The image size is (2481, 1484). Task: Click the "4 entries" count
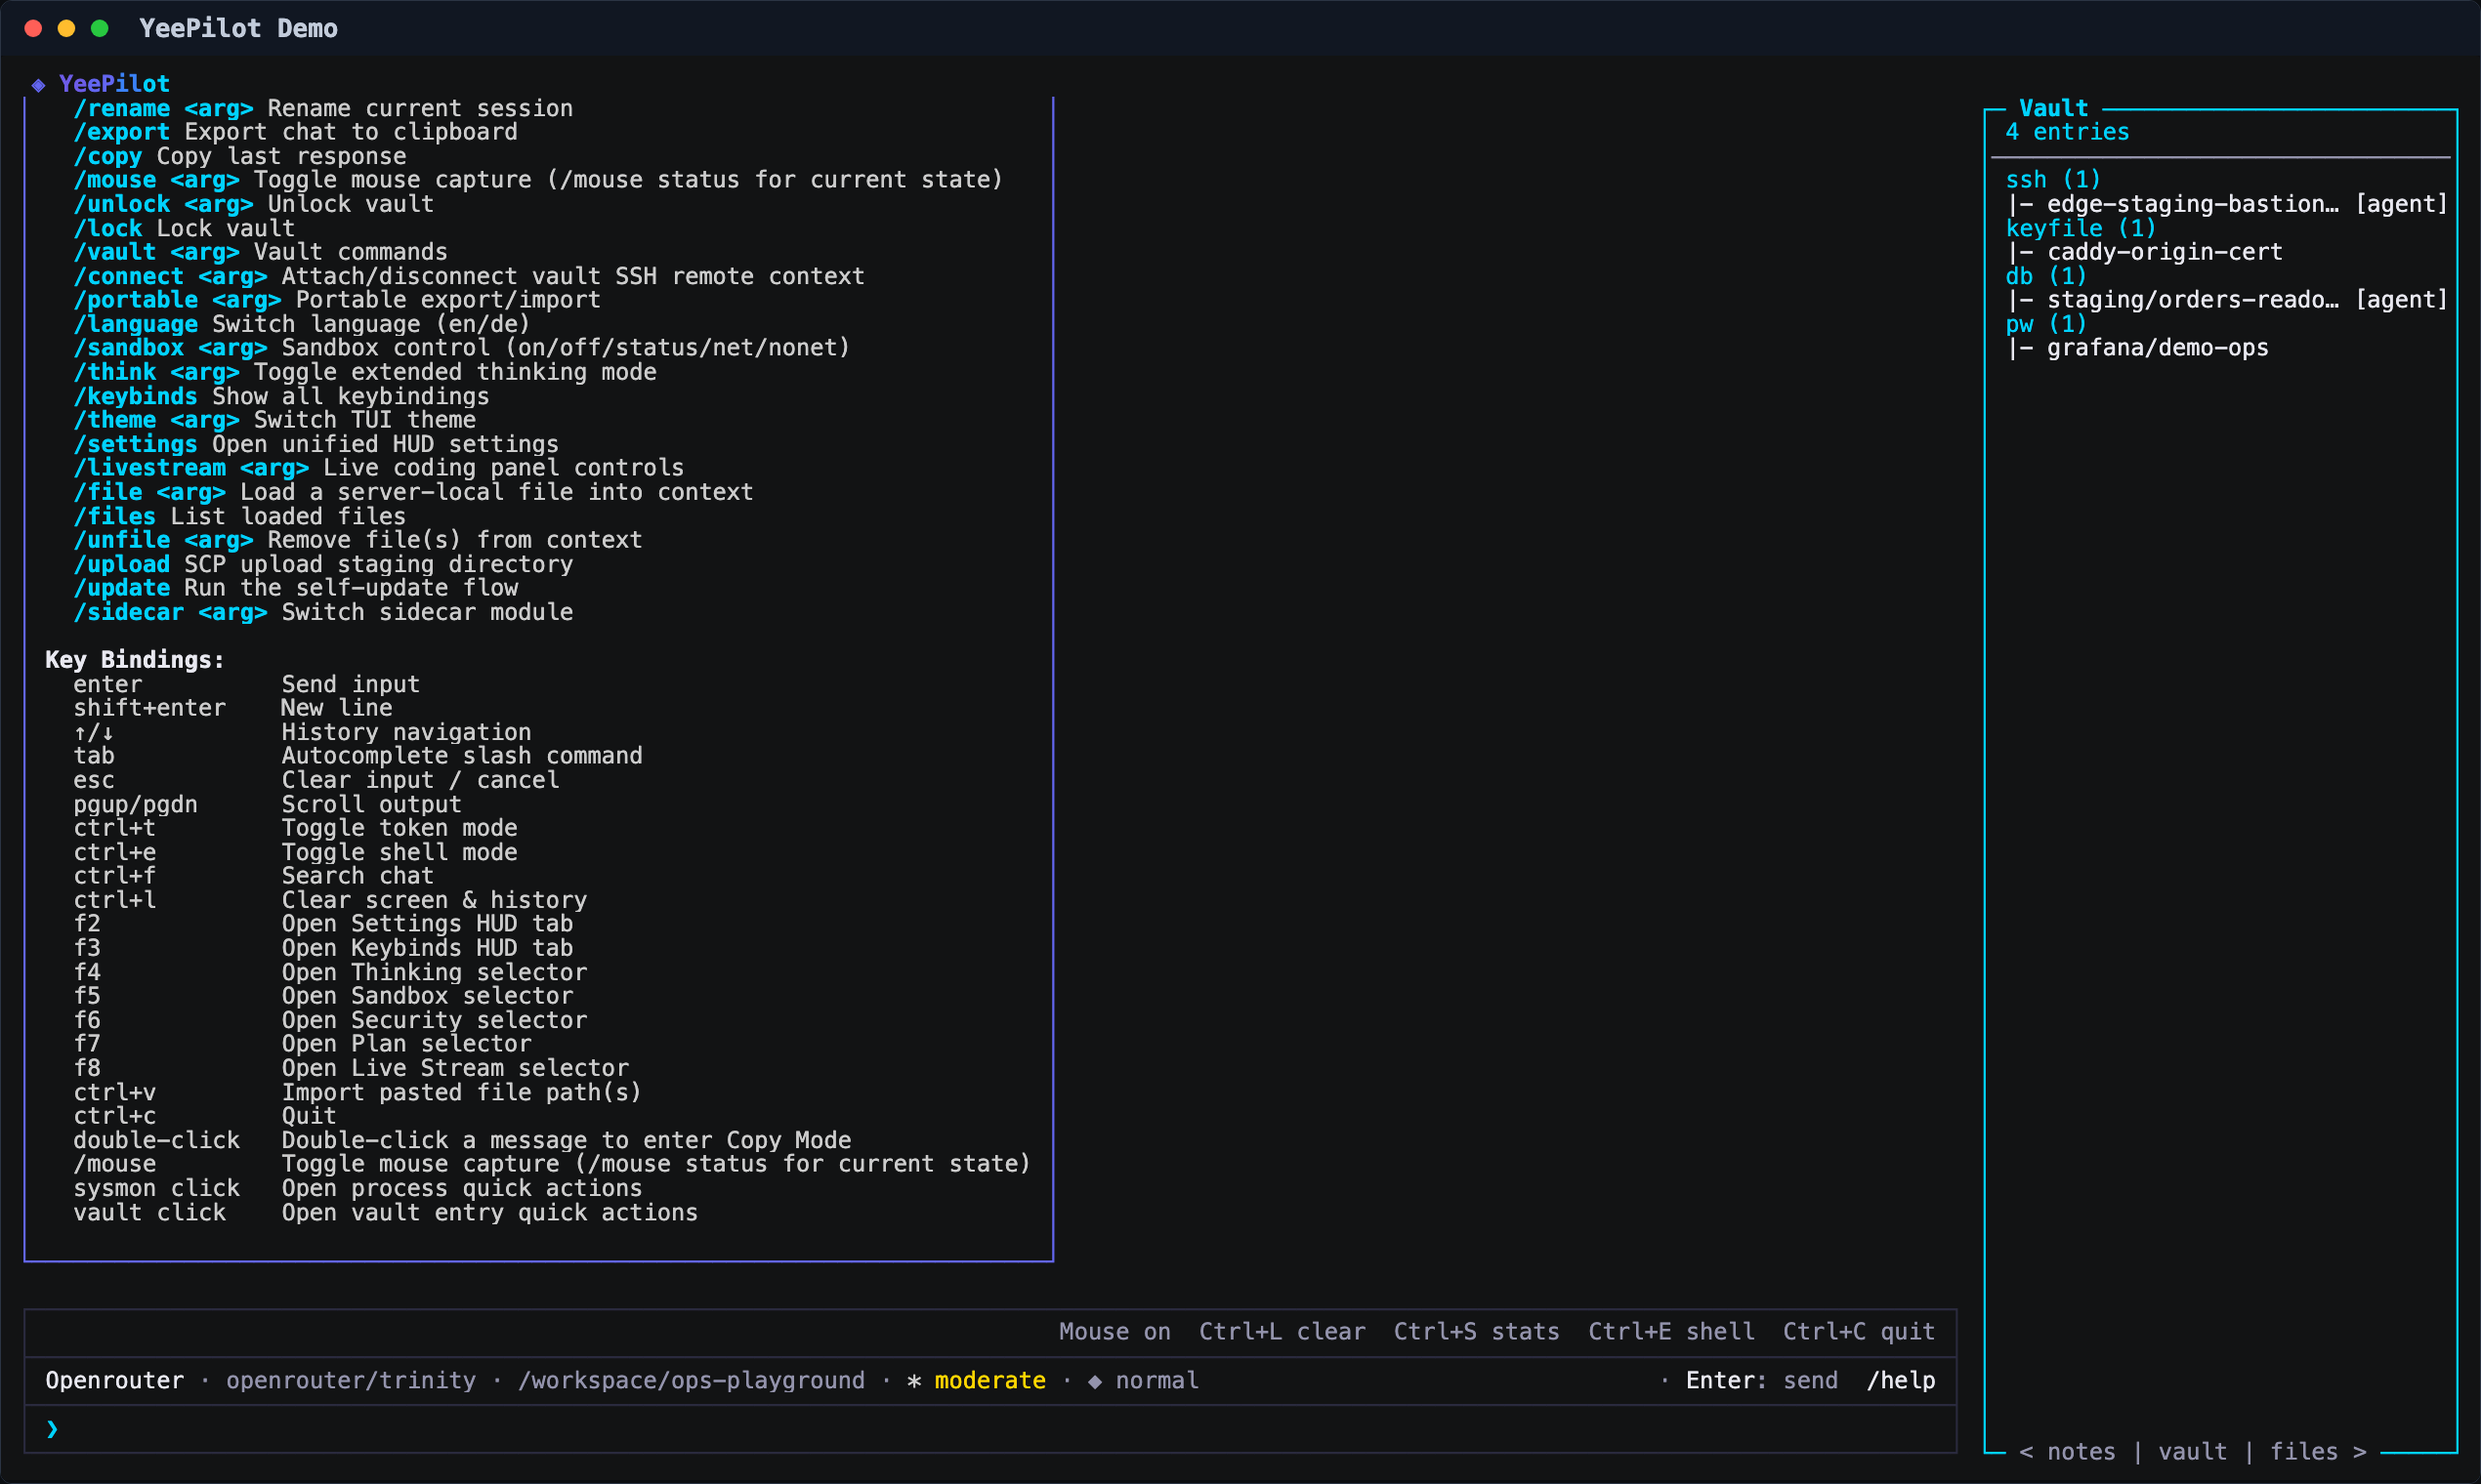coord(2067,132)
